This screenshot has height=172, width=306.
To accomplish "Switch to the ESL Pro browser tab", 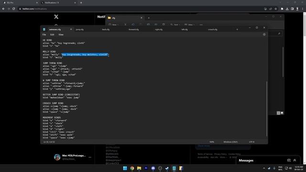I will (20, 3).
